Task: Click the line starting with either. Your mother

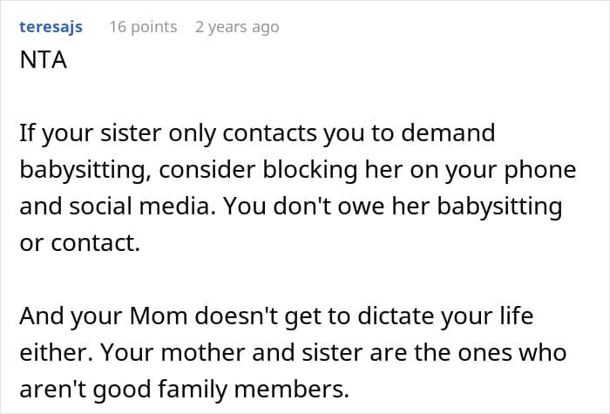Action: 293,352
